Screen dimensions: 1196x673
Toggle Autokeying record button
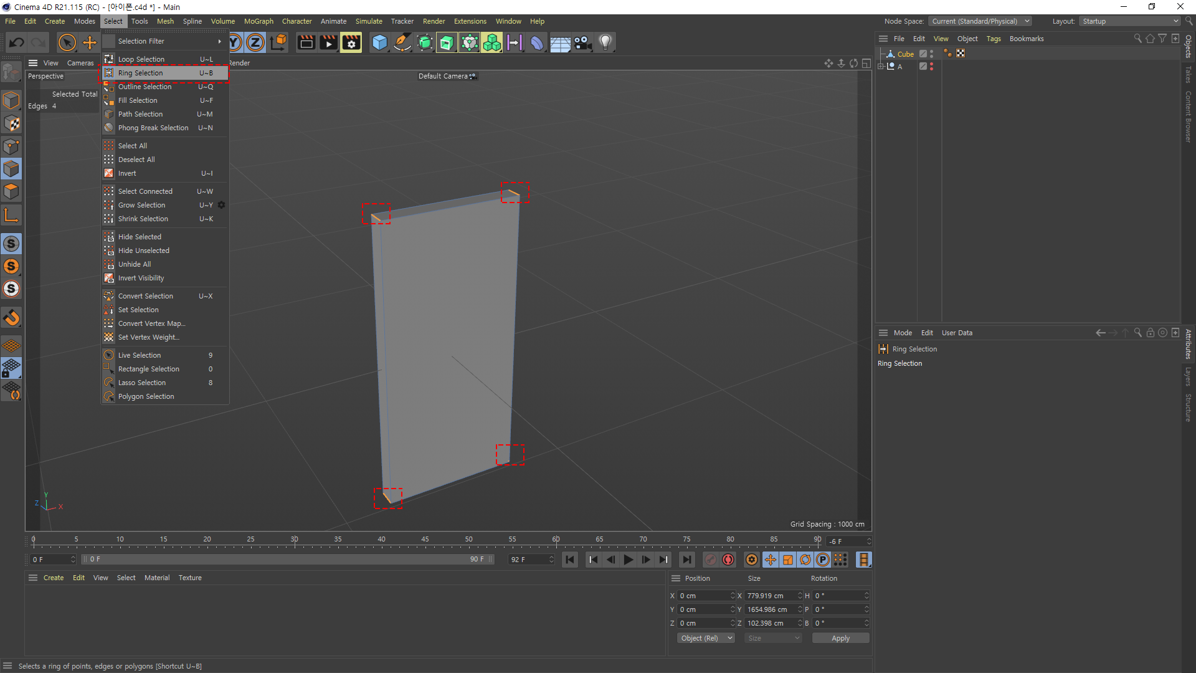pyautogui.click(x=728, y=560)
